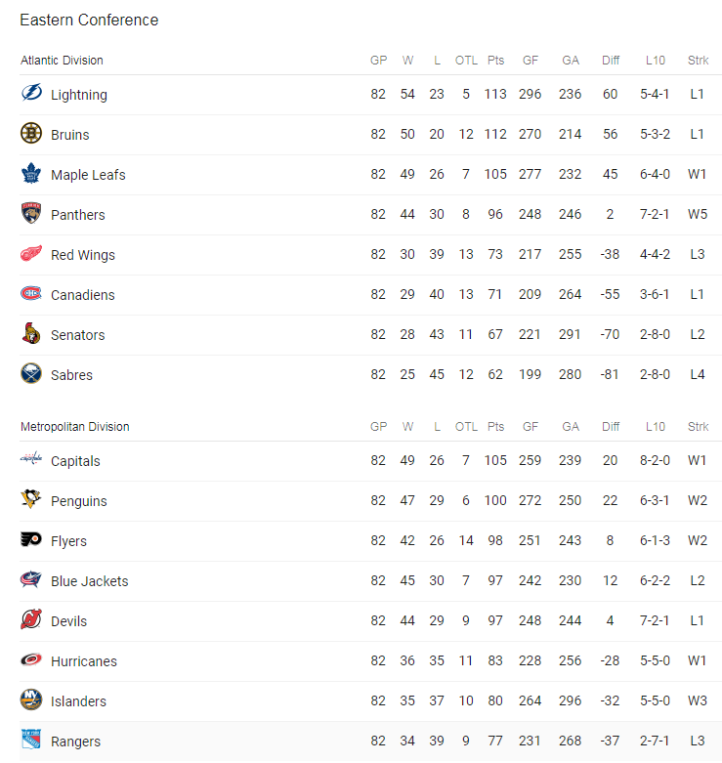Click the Metropolitan Division Diff column header

click(x=611, y=427)
